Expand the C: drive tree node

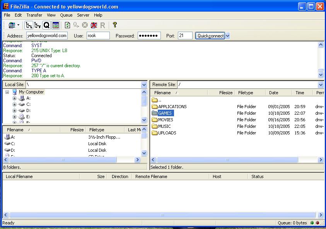pos(14,104)
